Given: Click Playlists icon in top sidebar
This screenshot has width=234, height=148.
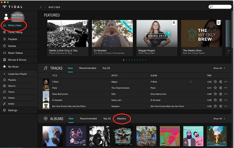Looking at the screenshot, I should point(4,39).
